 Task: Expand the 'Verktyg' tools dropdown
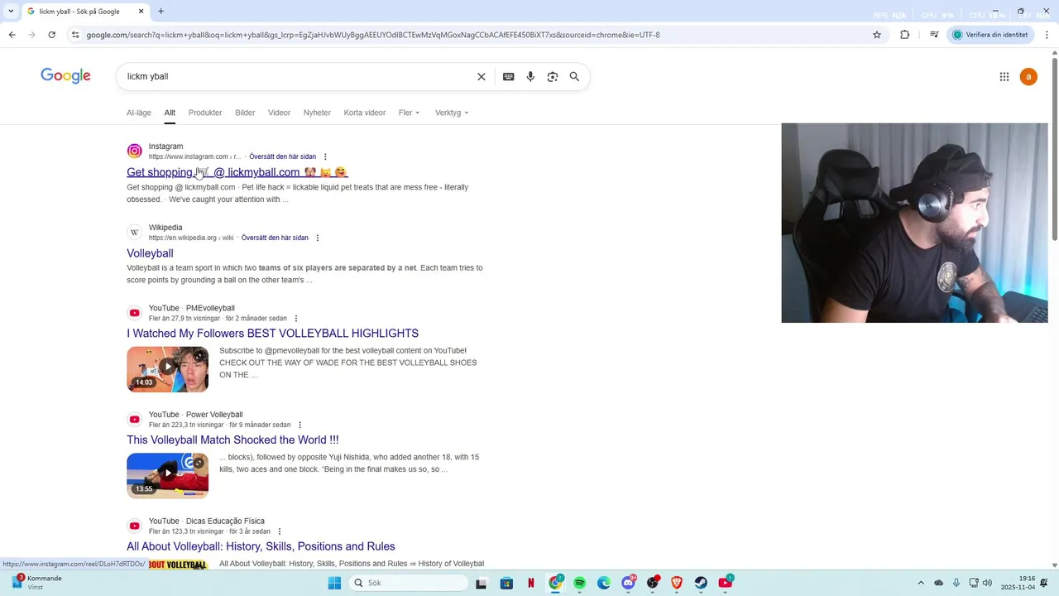point(452,113)
